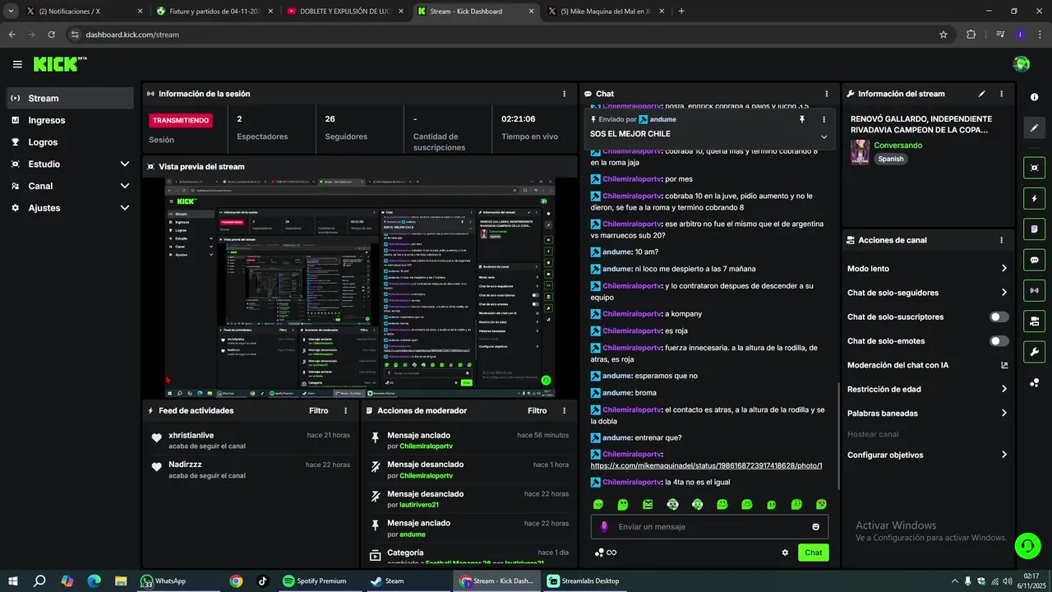
Task: Unpin the pinned chat message
Action: pyautogui.click(x=802, y=119)
